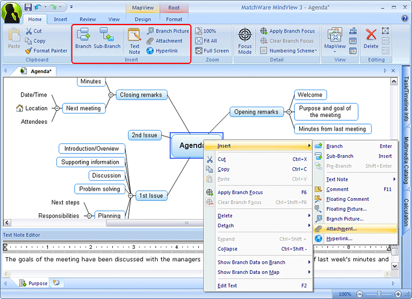This screenshot has height=299, width=412.
Task: Click the Undo arrow icon
Action: (38, 7)
